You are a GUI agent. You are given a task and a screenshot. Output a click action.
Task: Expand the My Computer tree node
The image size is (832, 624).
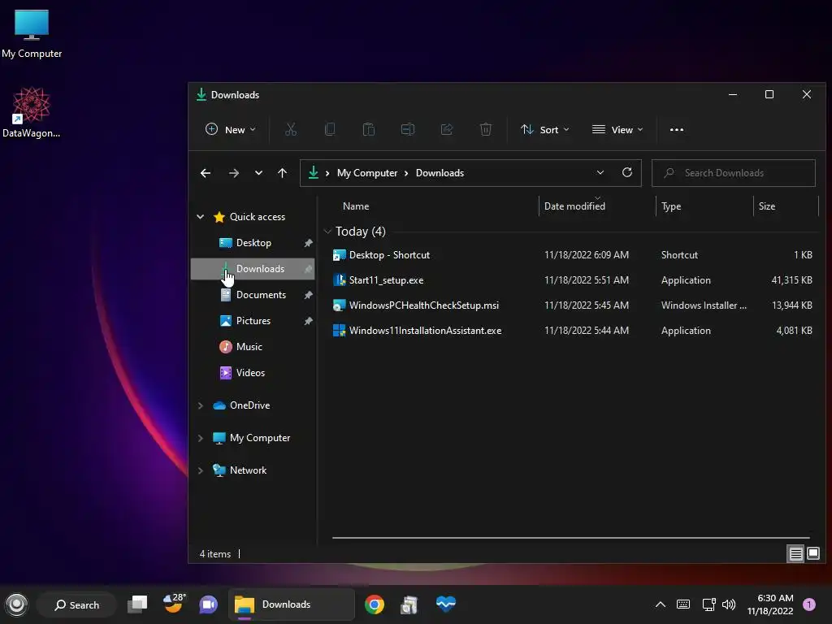[x=201, y=438]
